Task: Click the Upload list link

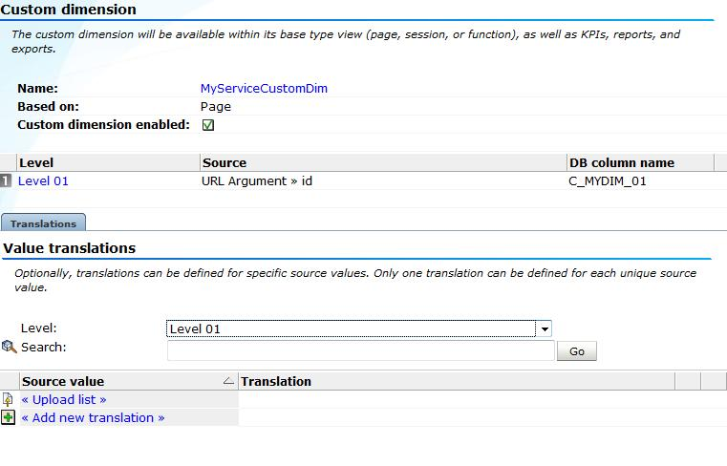Action: pyautogui.click(x=64, y=400)
